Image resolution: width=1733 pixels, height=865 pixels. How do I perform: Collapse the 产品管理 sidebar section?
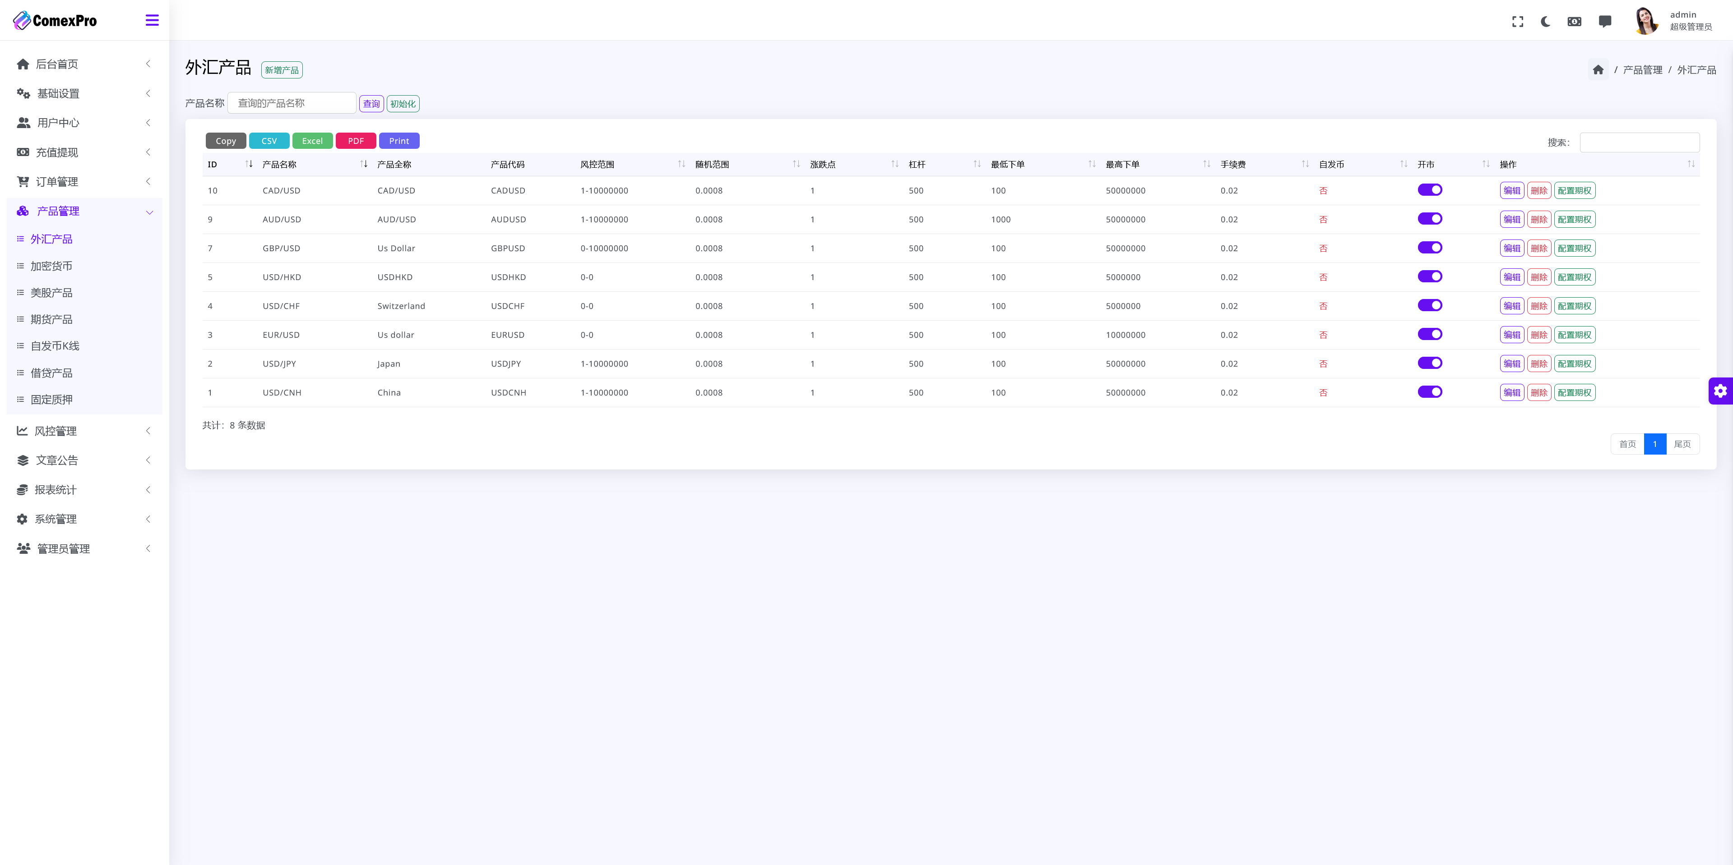(x=58, y=211)
